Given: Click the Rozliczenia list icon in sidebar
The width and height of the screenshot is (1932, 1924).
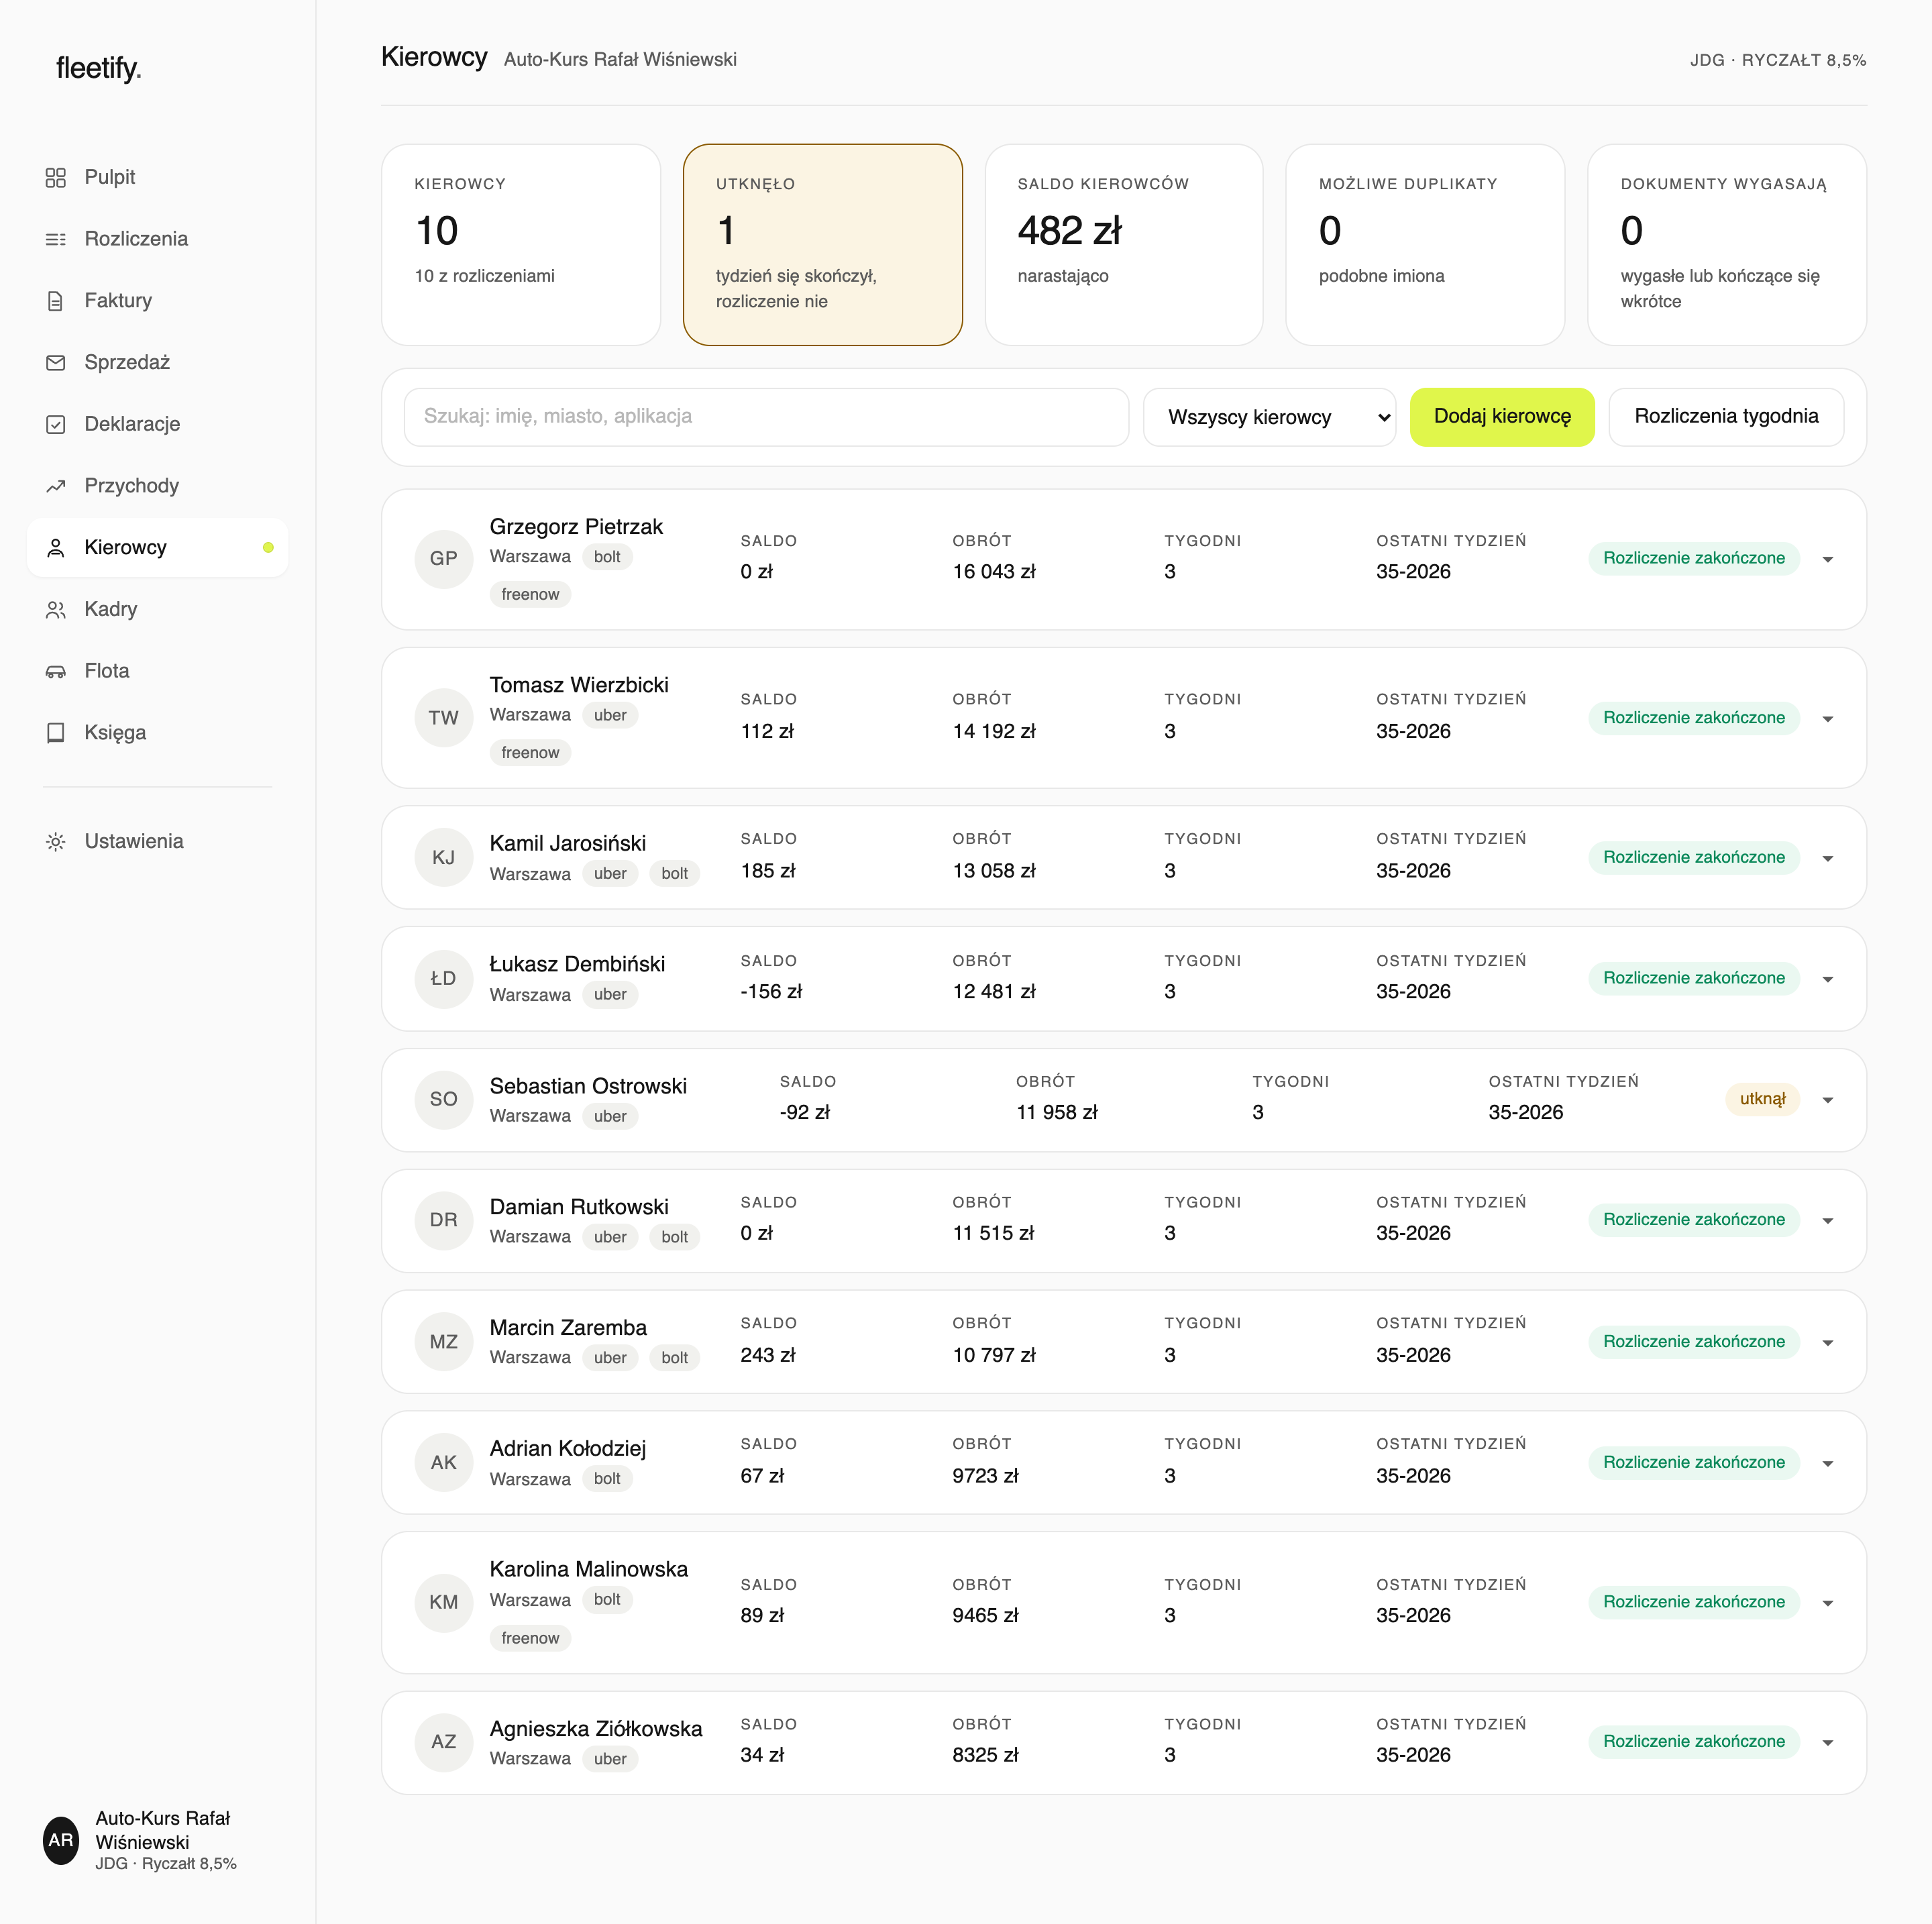Looking at the screenshot, I should tap(56, 239).
